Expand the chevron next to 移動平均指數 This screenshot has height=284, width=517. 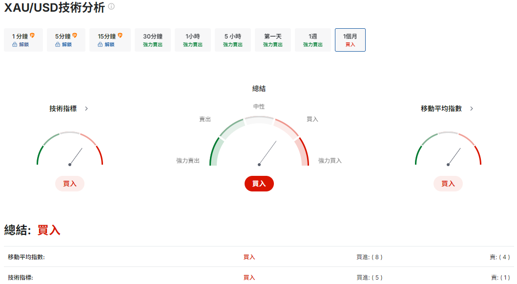tap(472, 109)
